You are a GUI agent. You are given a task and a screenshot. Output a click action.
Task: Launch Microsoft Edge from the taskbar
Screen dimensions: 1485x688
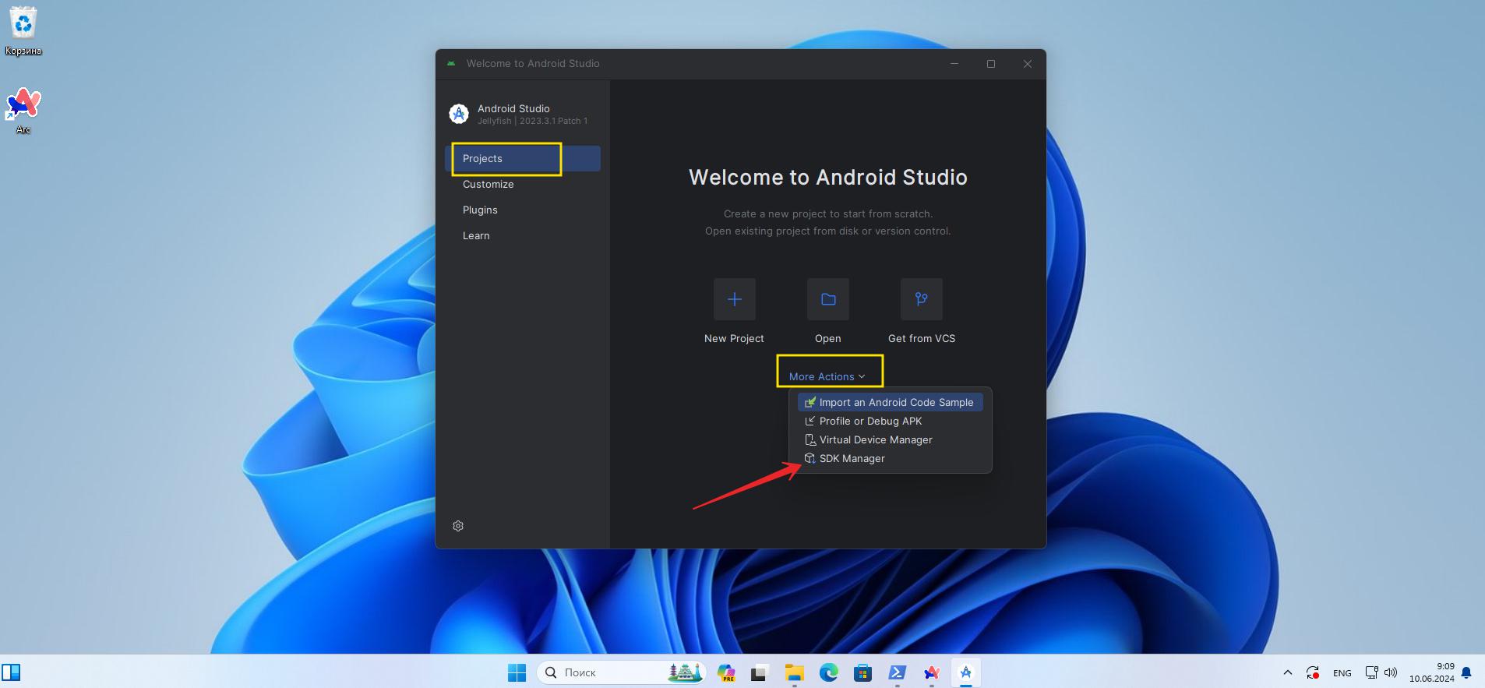(828, 672)
